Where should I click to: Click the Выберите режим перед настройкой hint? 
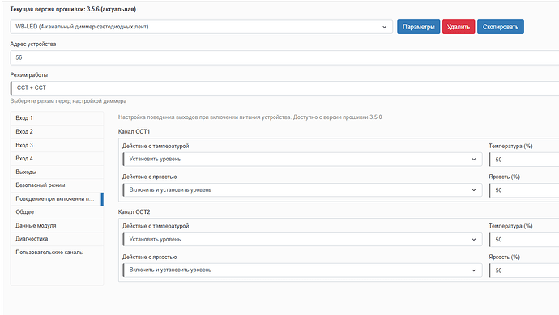click(68, 101)
